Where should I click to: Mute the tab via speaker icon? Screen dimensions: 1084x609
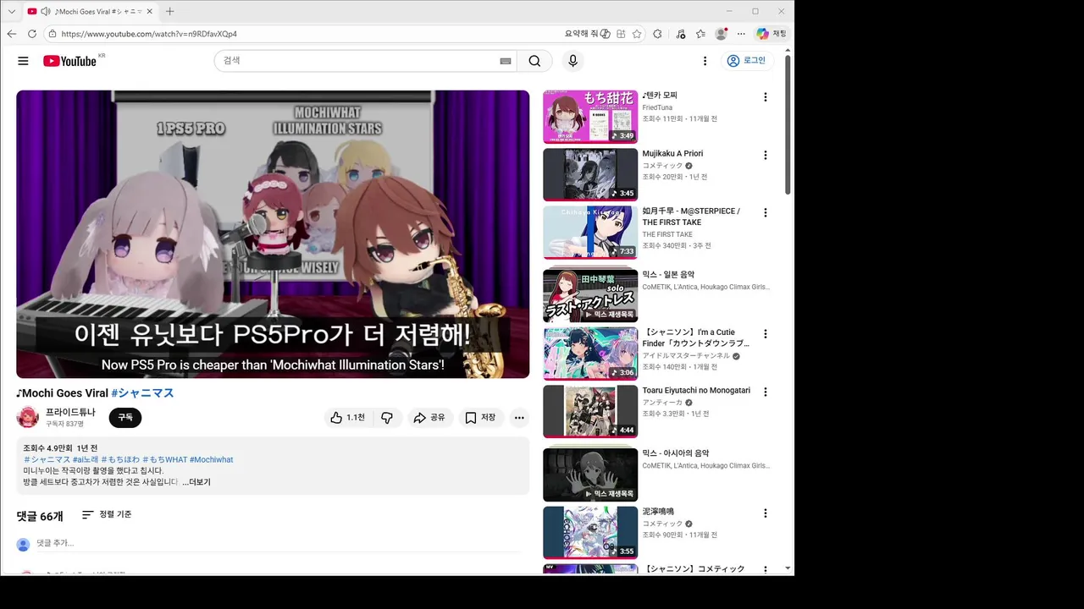[45, 12]
